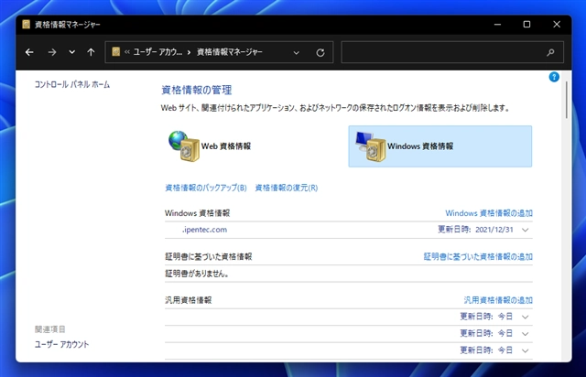Viewport: 586px width, 377px height.
Task: Click 汎用資格情報の追加 link
Action: (498, 300)
